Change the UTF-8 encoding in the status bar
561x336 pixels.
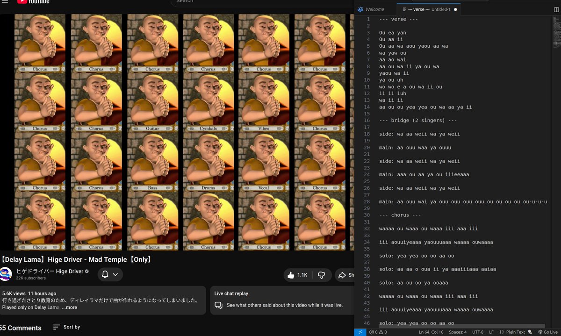pyautogui.click(x=478, y=332)
